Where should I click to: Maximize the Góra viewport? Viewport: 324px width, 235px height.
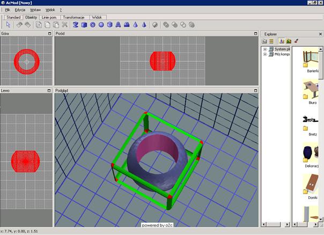[x=49, y=33]
